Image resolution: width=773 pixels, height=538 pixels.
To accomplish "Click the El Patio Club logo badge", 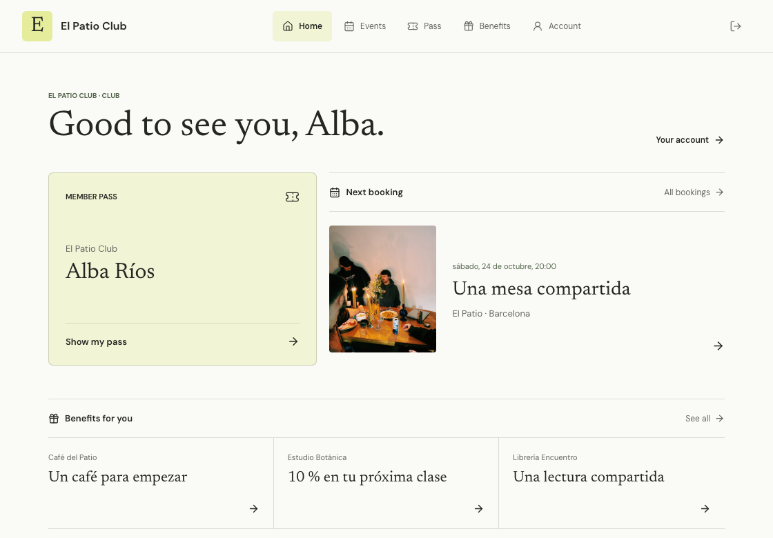I will [x=37, y=26].
